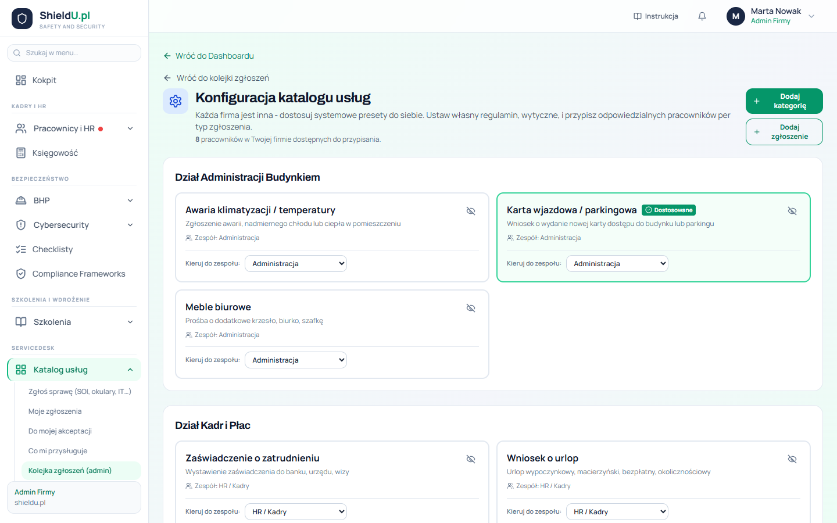The width and height of the screenshot is (837, 523).
Task: Toggle visibility of Meble biurowe service
Action: point(471,308)
